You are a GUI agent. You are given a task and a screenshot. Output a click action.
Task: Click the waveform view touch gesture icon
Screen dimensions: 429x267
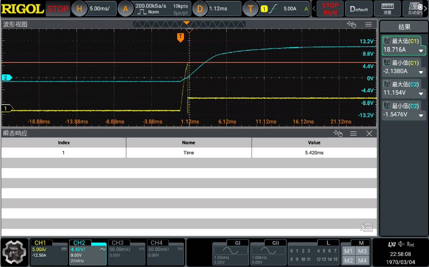pyautogui.click(x=351, y=24)
